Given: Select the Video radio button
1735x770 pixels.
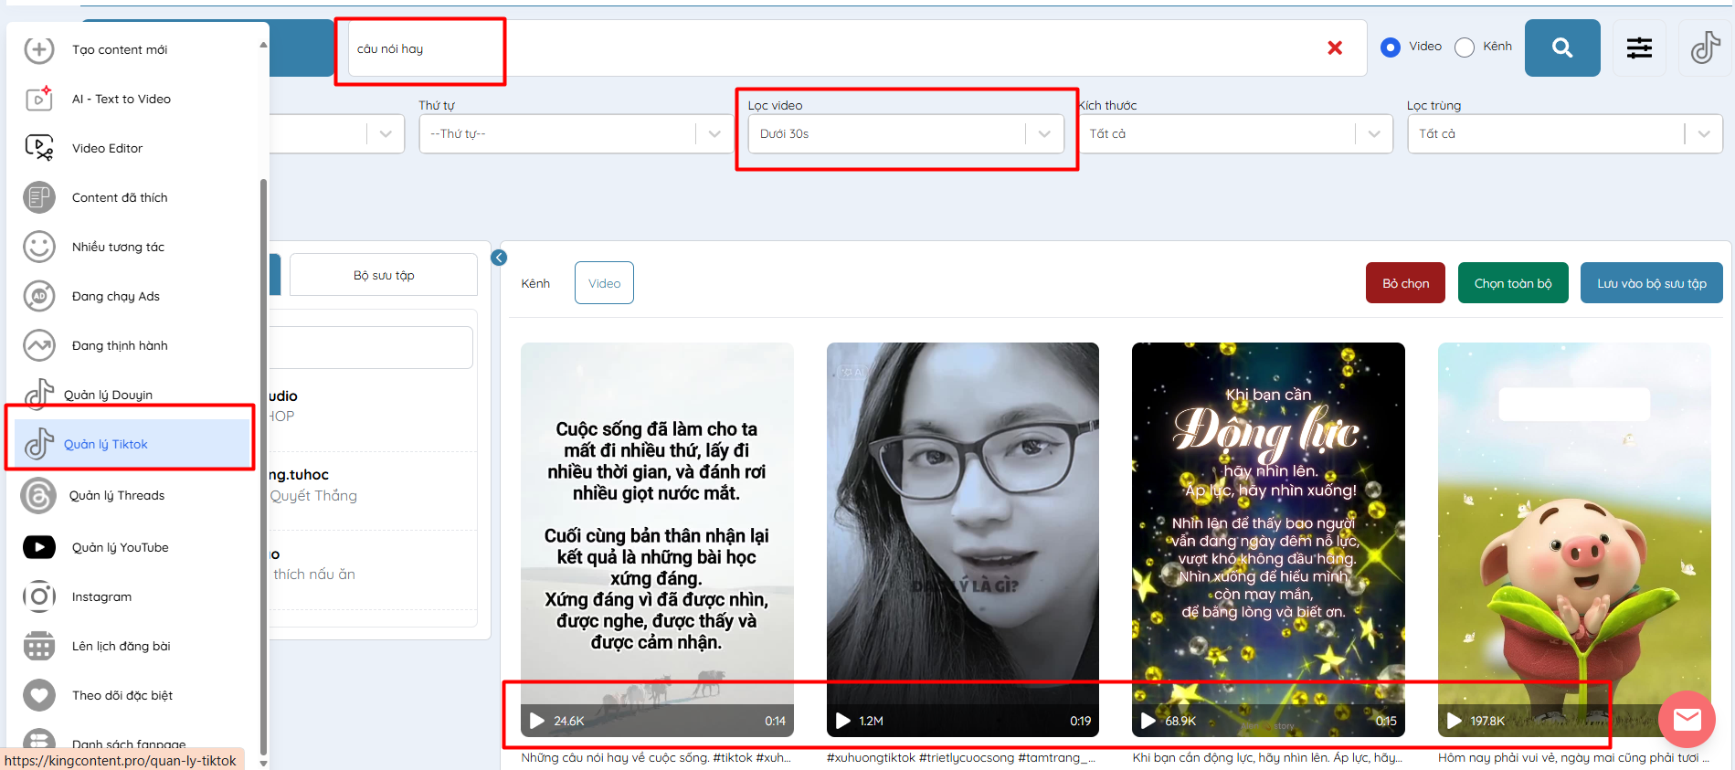Looking at the screenshot, I should (1391, 47).
